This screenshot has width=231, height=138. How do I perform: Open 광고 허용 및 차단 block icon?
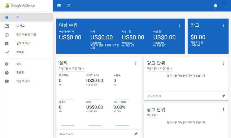7,35
